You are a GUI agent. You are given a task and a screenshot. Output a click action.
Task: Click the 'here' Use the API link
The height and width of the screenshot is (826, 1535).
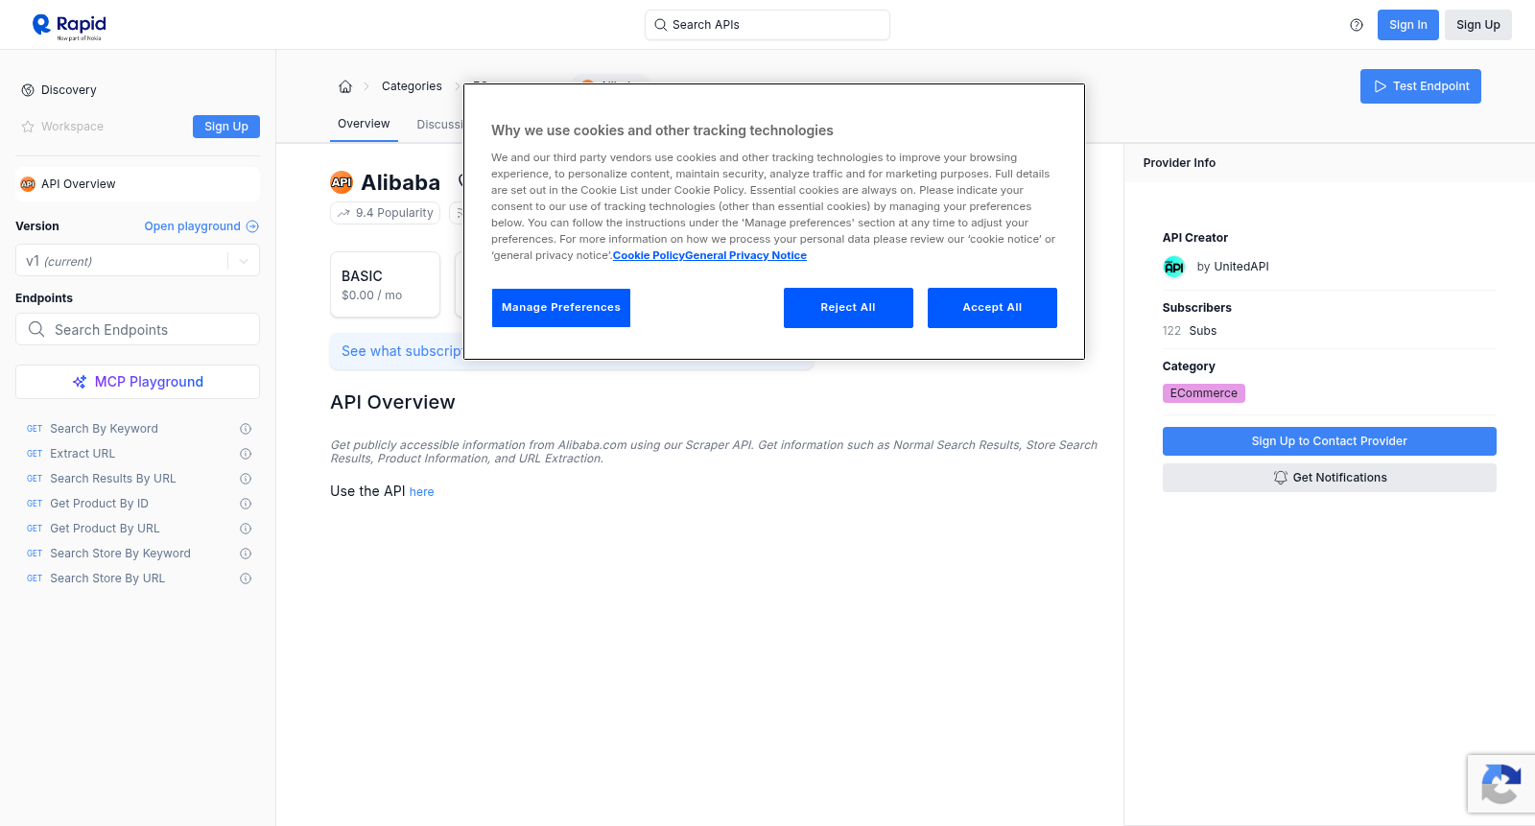[422, 492]
